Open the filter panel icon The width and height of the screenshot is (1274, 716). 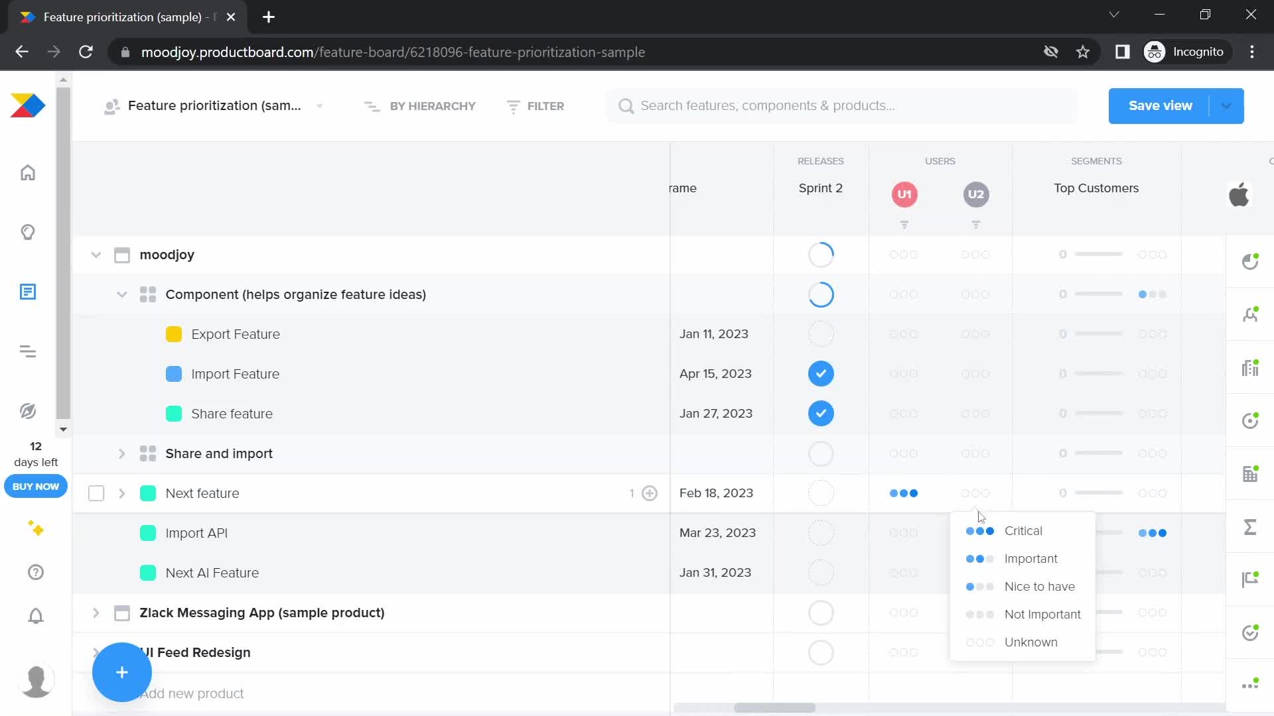coord(511,106)
